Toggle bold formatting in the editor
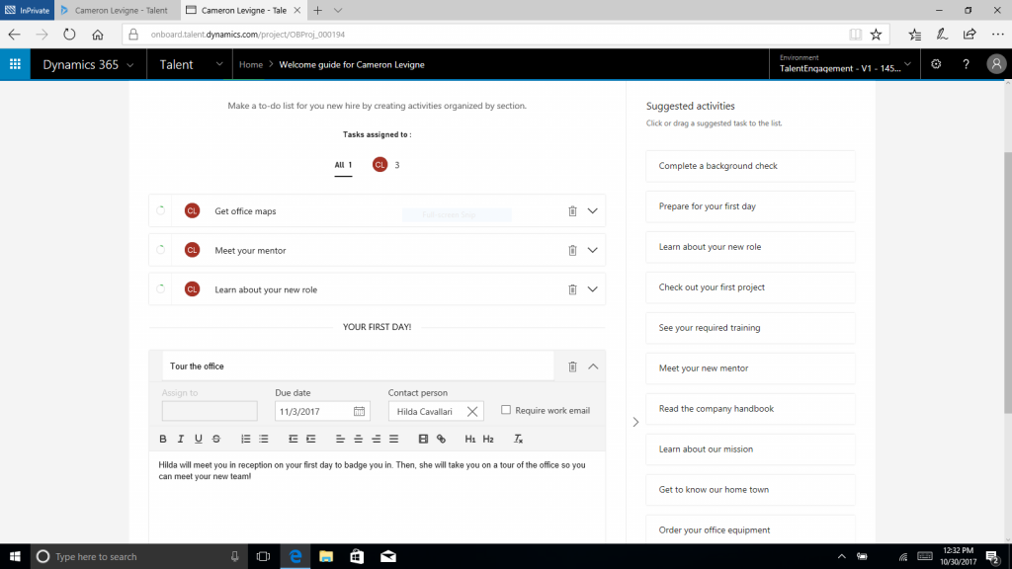This screenshot has height=569, width=1012. (163, 439)
